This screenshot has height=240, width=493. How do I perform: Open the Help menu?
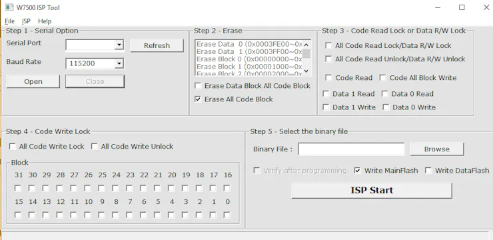(x=45, y=21)
